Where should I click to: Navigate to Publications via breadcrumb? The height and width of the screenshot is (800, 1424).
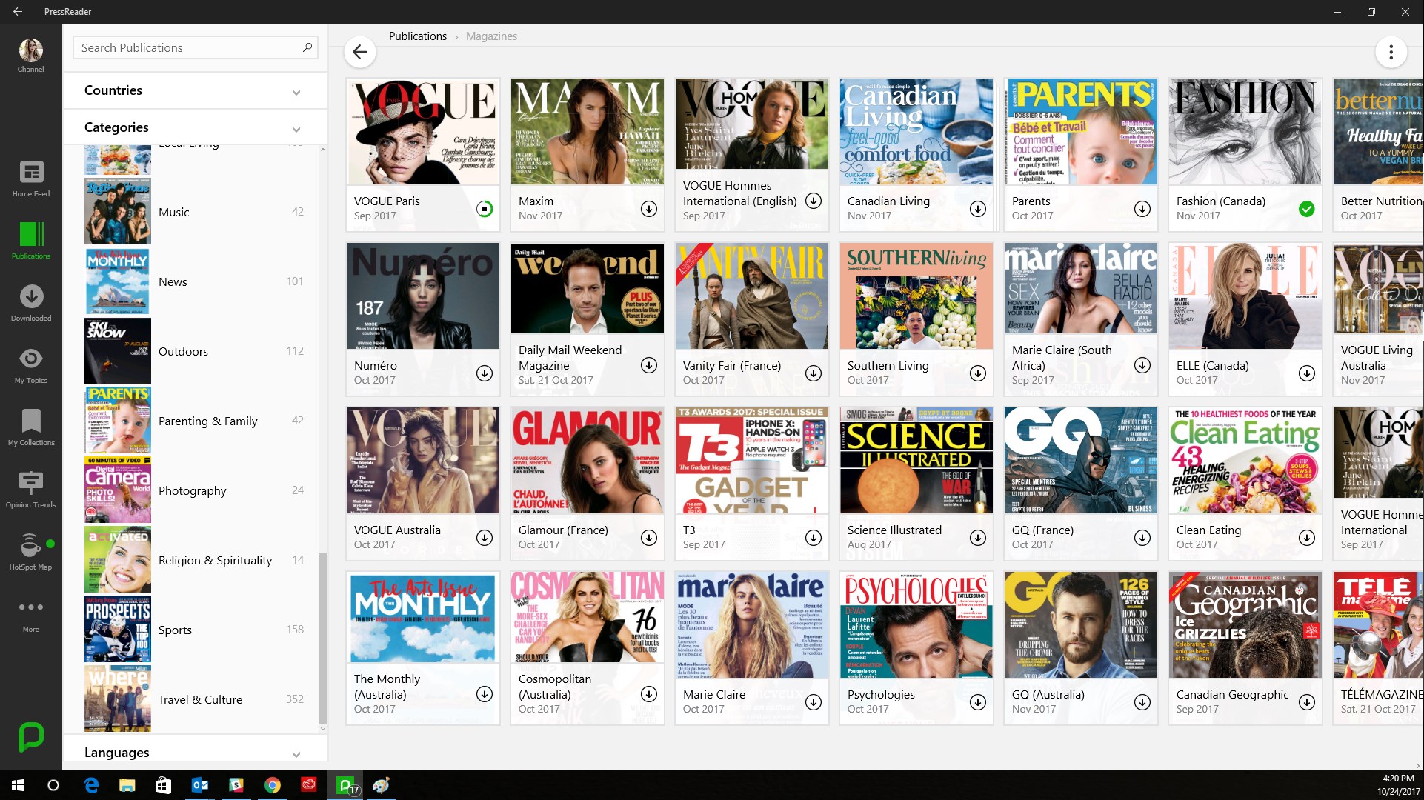click(x=417, y=36)
